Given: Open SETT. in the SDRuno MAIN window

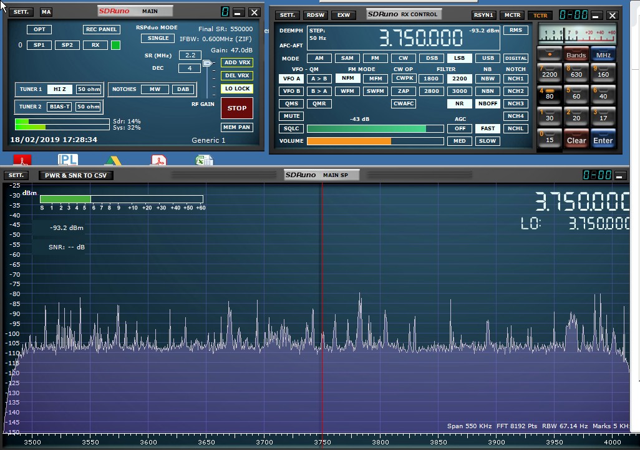Looking at the screenshot, I should (21, 12).
